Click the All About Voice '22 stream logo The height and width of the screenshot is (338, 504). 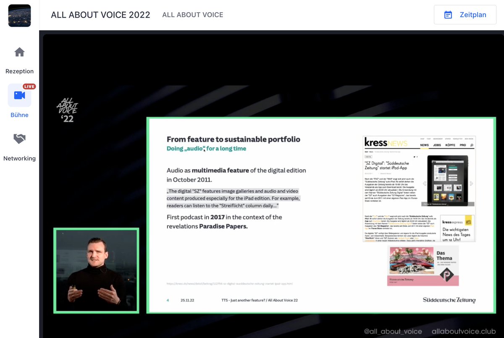click(x=67, y=110)
